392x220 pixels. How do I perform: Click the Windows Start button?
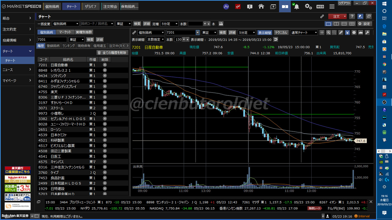pos(384,3)
